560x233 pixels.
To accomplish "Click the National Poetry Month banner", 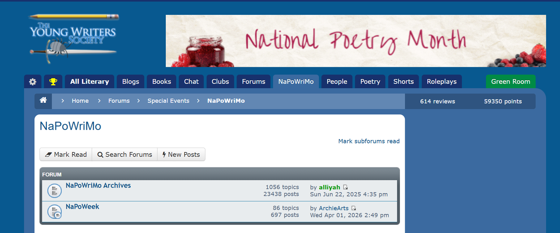I will pyautogui.click(x=356, y=41).
